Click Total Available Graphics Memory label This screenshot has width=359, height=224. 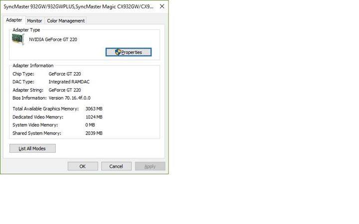pos(45,109)
